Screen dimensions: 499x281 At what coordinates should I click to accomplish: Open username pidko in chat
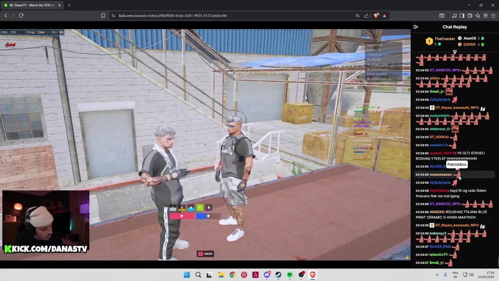435,78
